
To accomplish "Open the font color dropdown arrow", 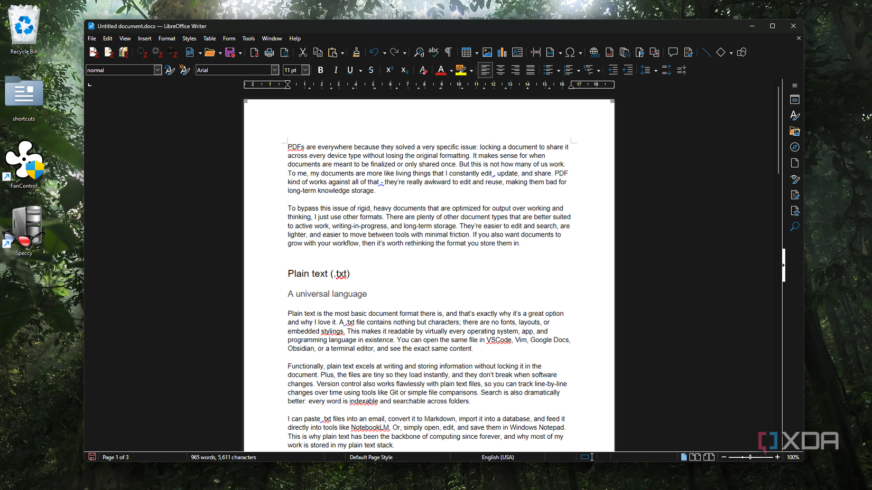I will [450, 70].
